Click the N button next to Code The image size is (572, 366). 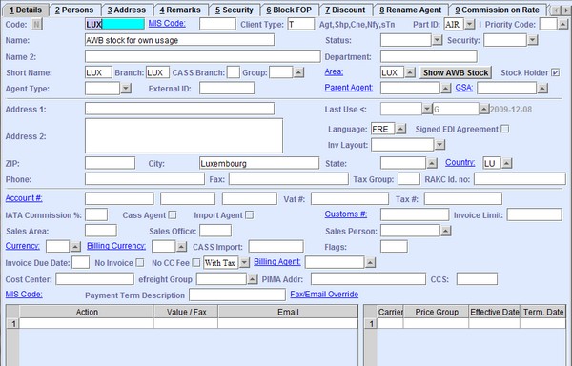(x=37, y=25)
